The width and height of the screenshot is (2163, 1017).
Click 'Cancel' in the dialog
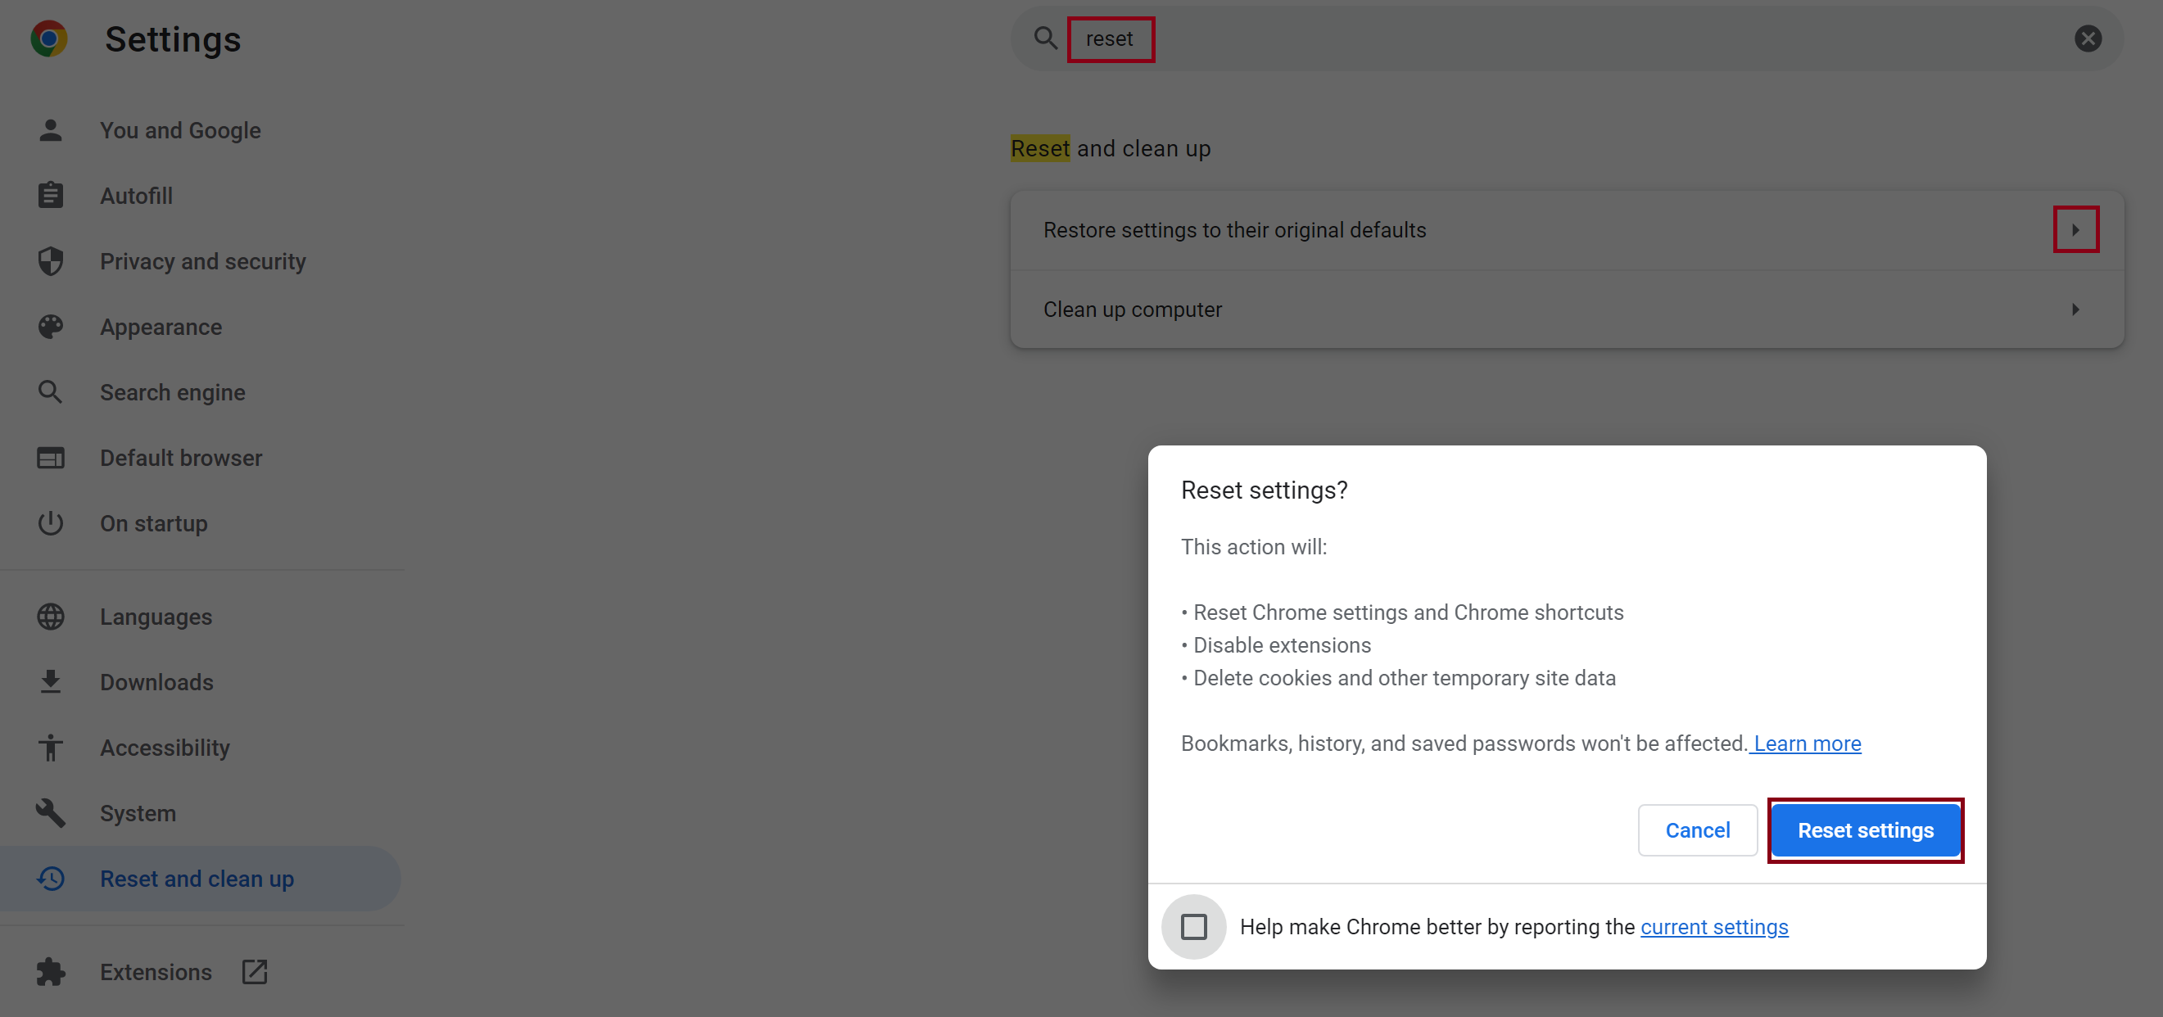pyautogui.click(x=1697, y=829)
